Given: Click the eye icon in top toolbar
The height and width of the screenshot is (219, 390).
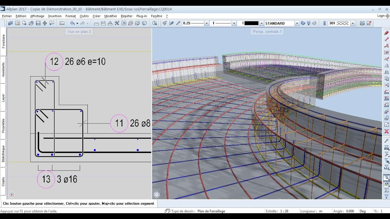Looking at the screenshot, I should 124,23.
